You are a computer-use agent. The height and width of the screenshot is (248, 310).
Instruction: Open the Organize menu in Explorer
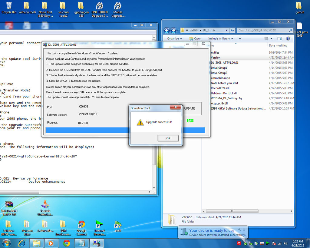(x=175, y=38)
